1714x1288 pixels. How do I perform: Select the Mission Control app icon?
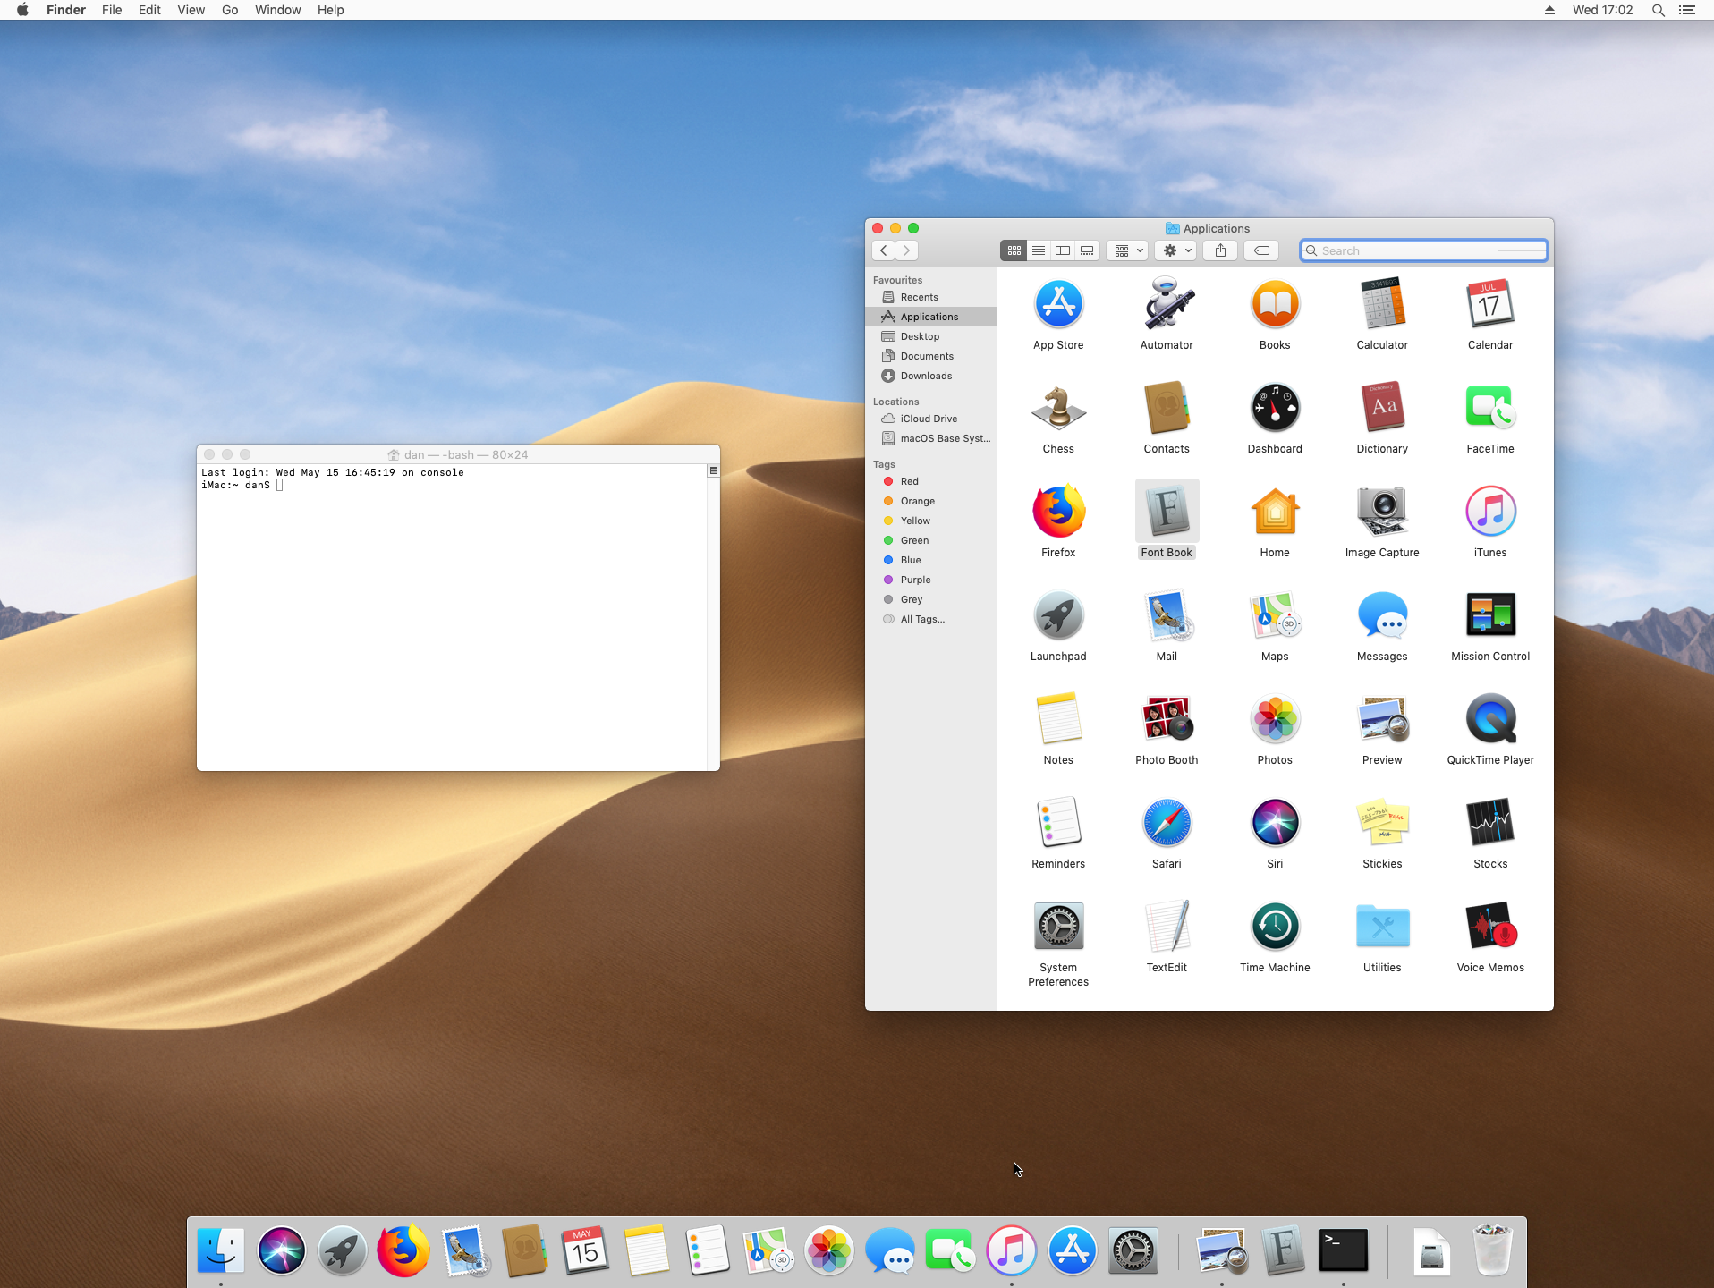click(1490, 616)
